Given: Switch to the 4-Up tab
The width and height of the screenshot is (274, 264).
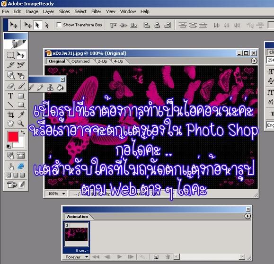Looking at the screenshot, I should (x=118, y=62).
